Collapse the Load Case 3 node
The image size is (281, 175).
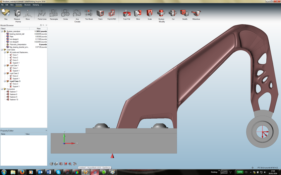[5, 81]
